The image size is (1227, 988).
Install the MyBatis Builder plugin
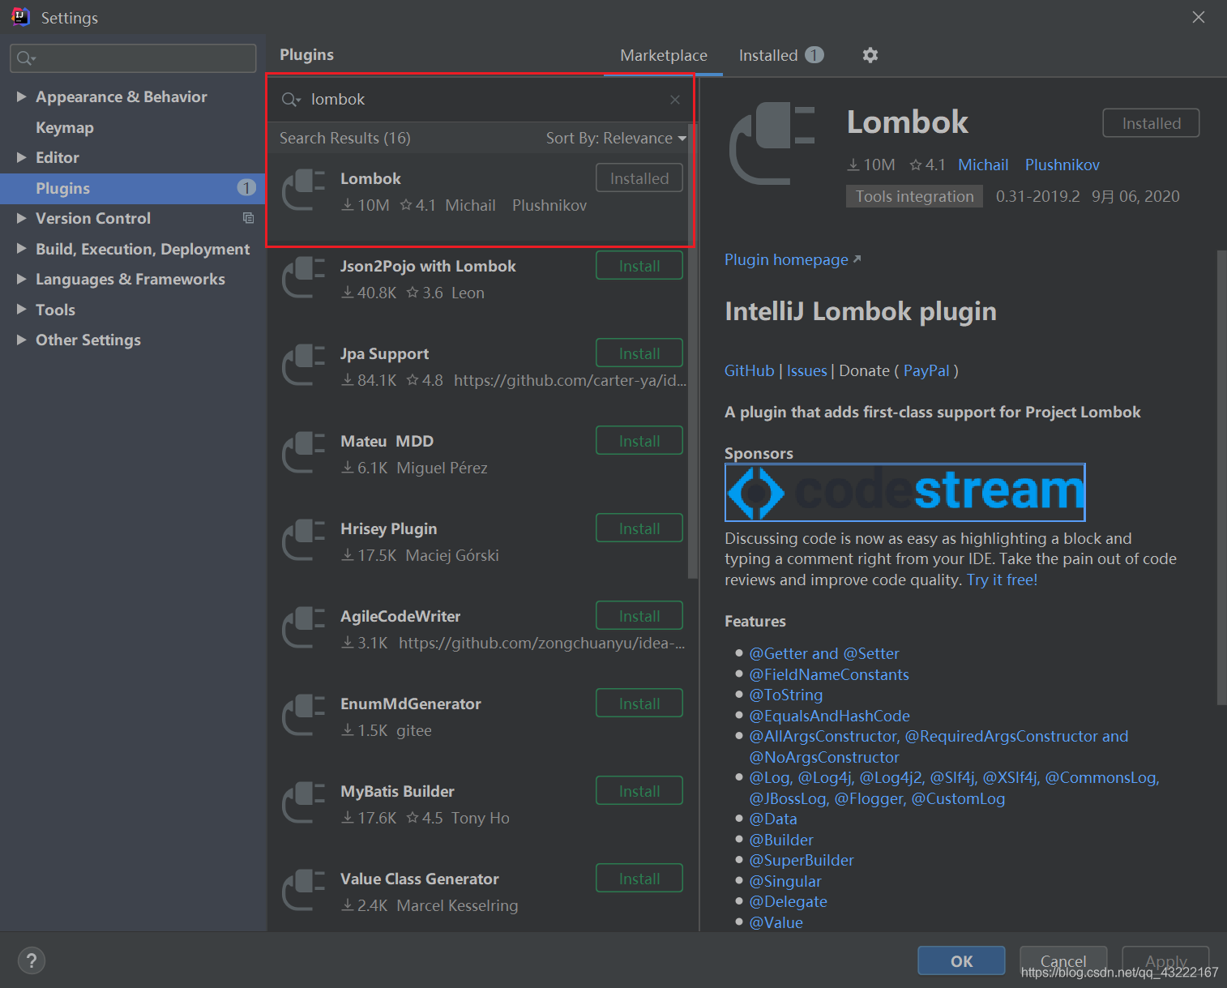pos(639,791)
